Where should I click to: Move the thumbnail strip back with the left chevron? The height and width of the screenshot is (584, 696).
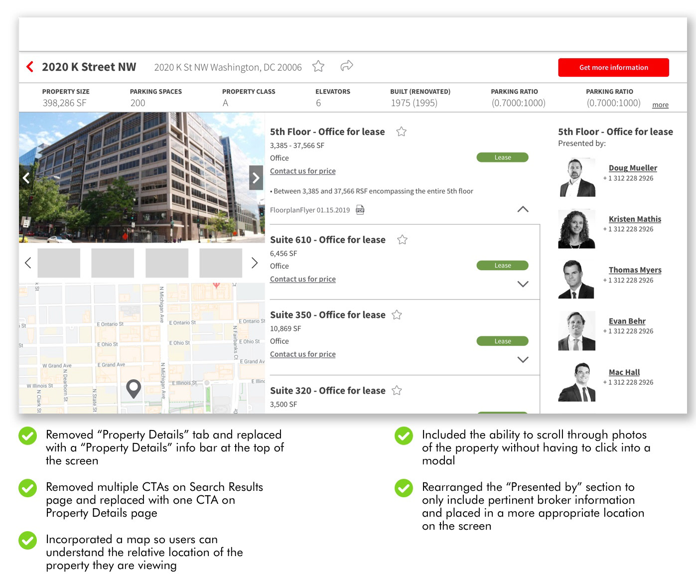(x=28, y=263)
